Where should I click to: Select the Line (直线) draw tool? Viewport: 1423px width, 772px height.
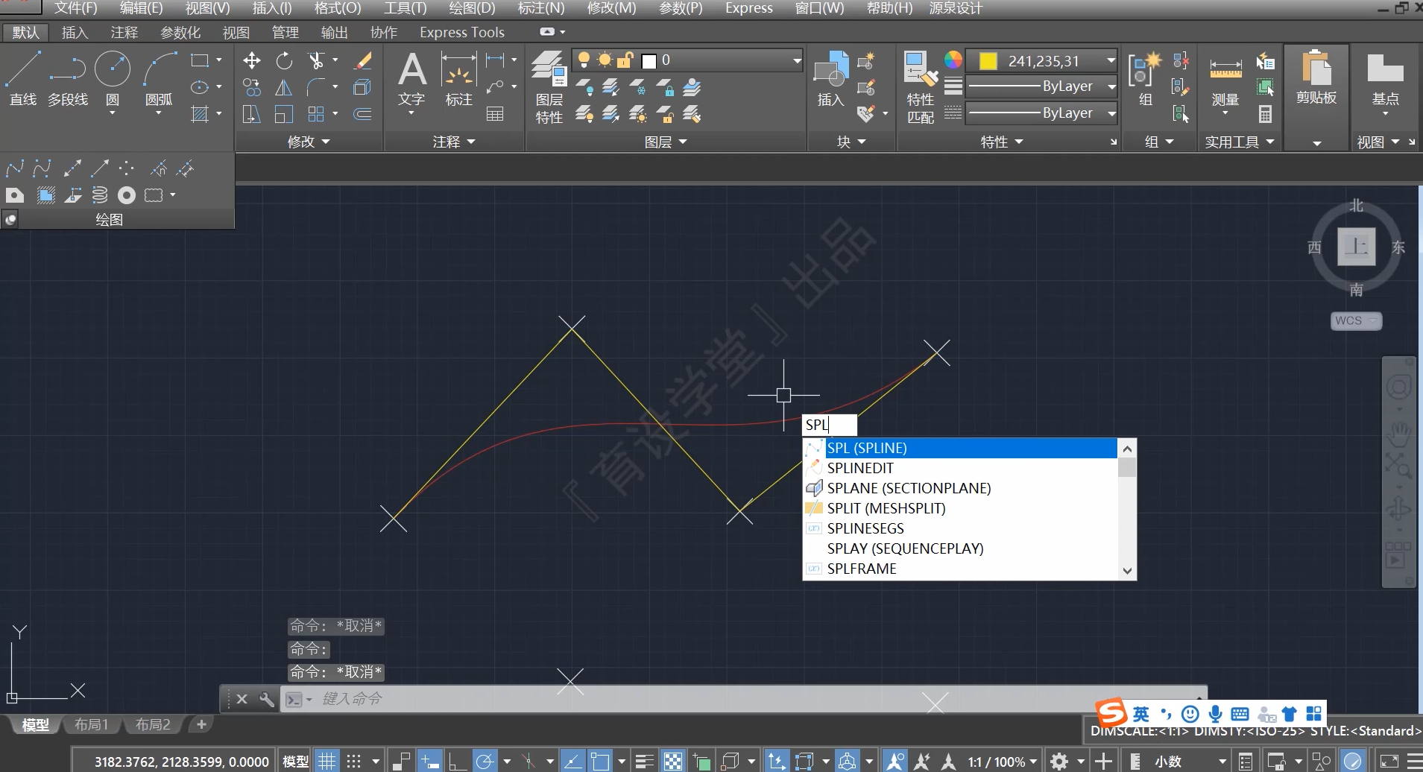click(23, 78)
